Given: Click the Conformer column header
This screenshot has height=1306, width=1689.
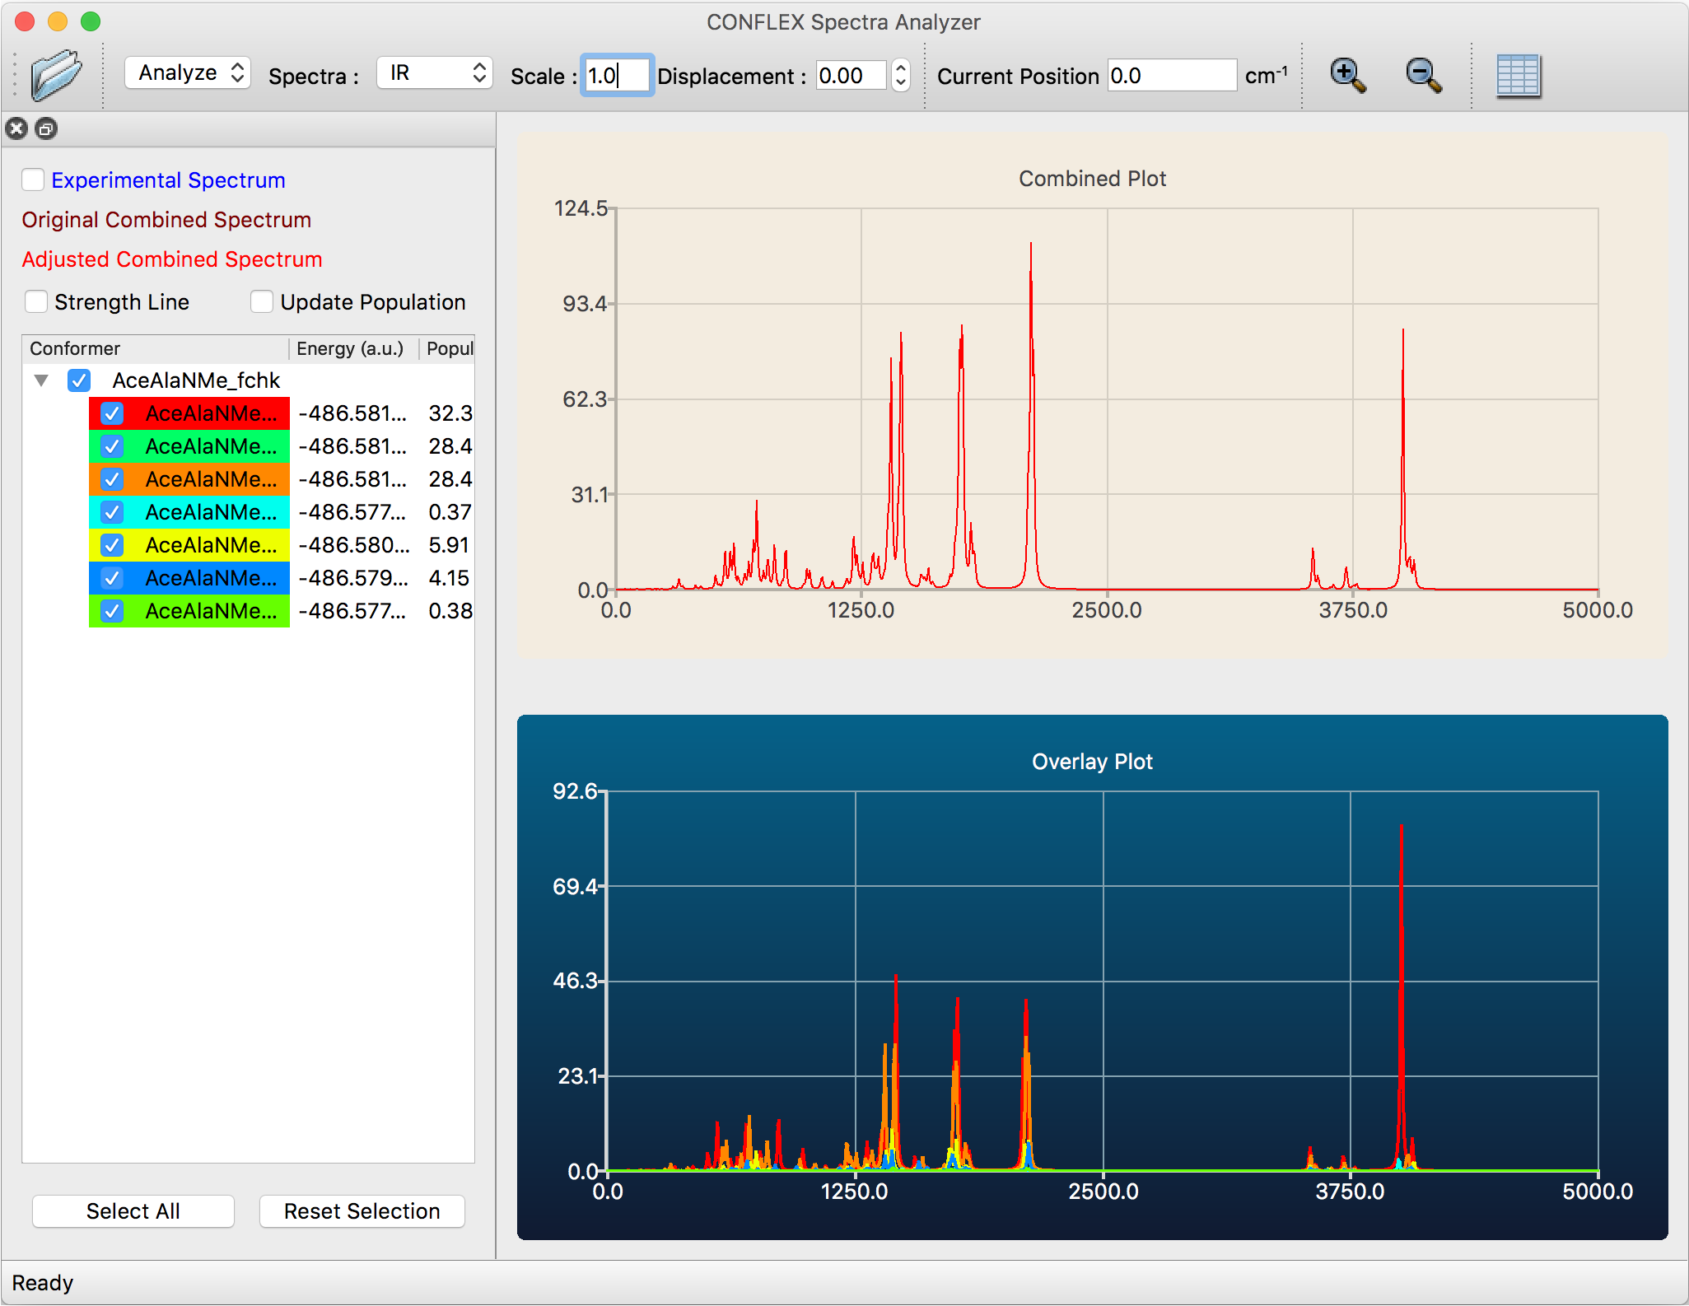Looking at the screenshot, I should (74, 348).
